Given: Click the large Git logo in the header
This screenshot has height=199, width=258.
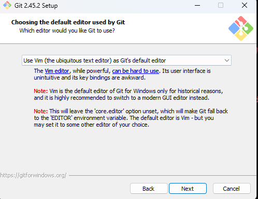Looking at the screenshot, I should (x=241, y=28).
